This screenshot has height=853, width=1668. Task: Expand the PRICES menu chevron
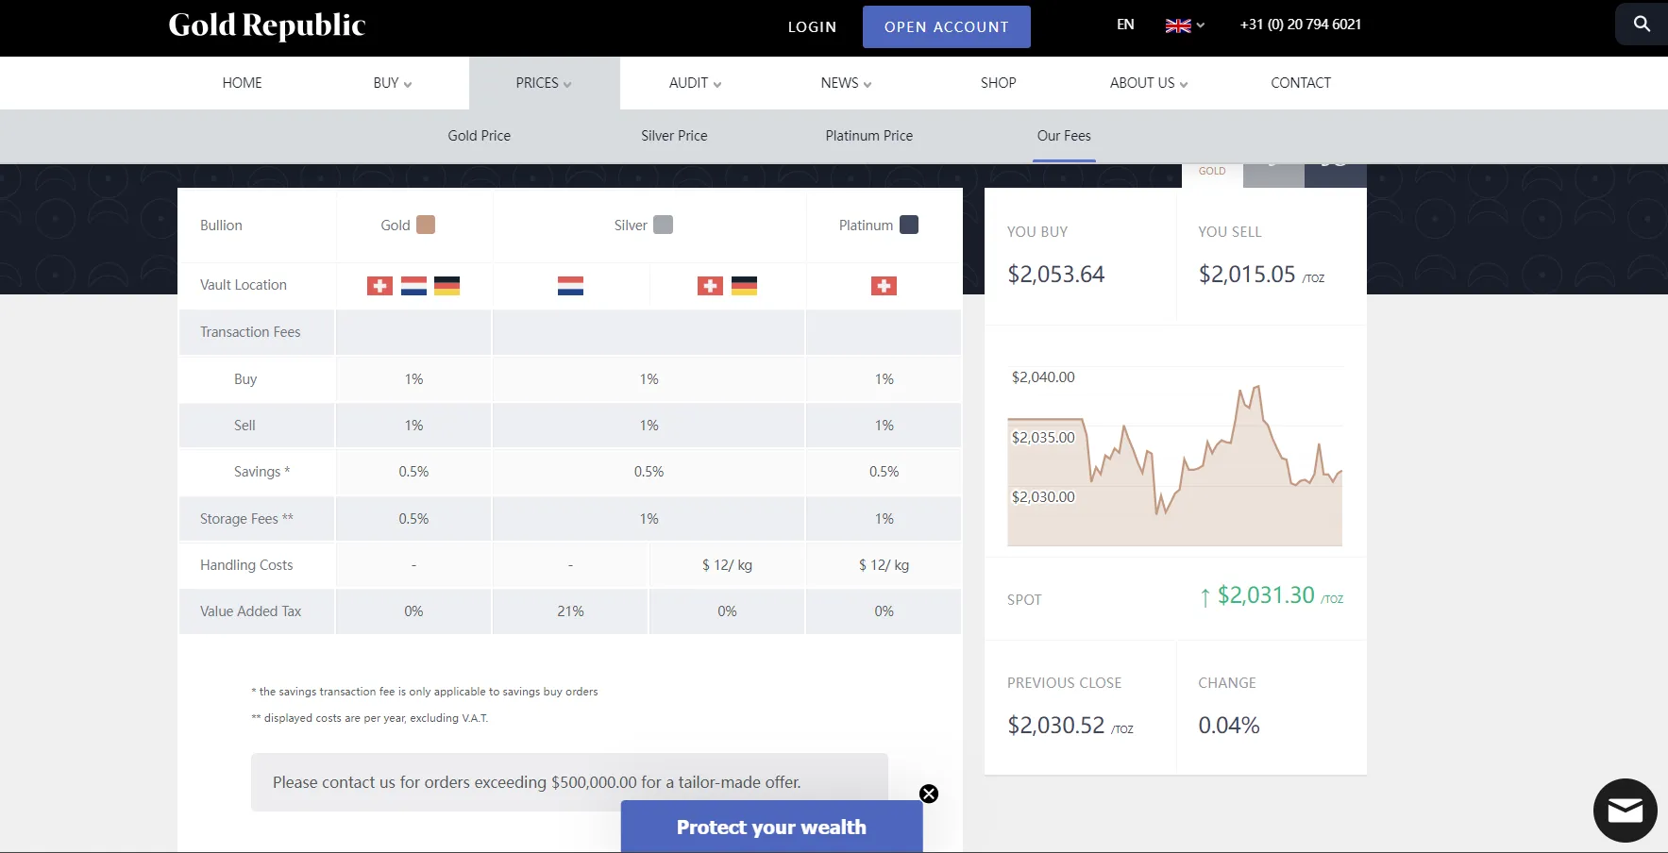pyautogui.click(x=567, y=84)
